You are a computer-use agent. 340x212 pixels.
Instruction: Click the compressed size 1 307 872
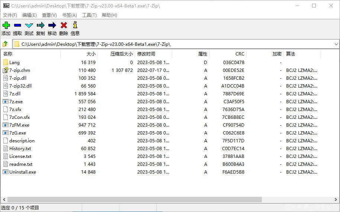[x=122, y=70]
